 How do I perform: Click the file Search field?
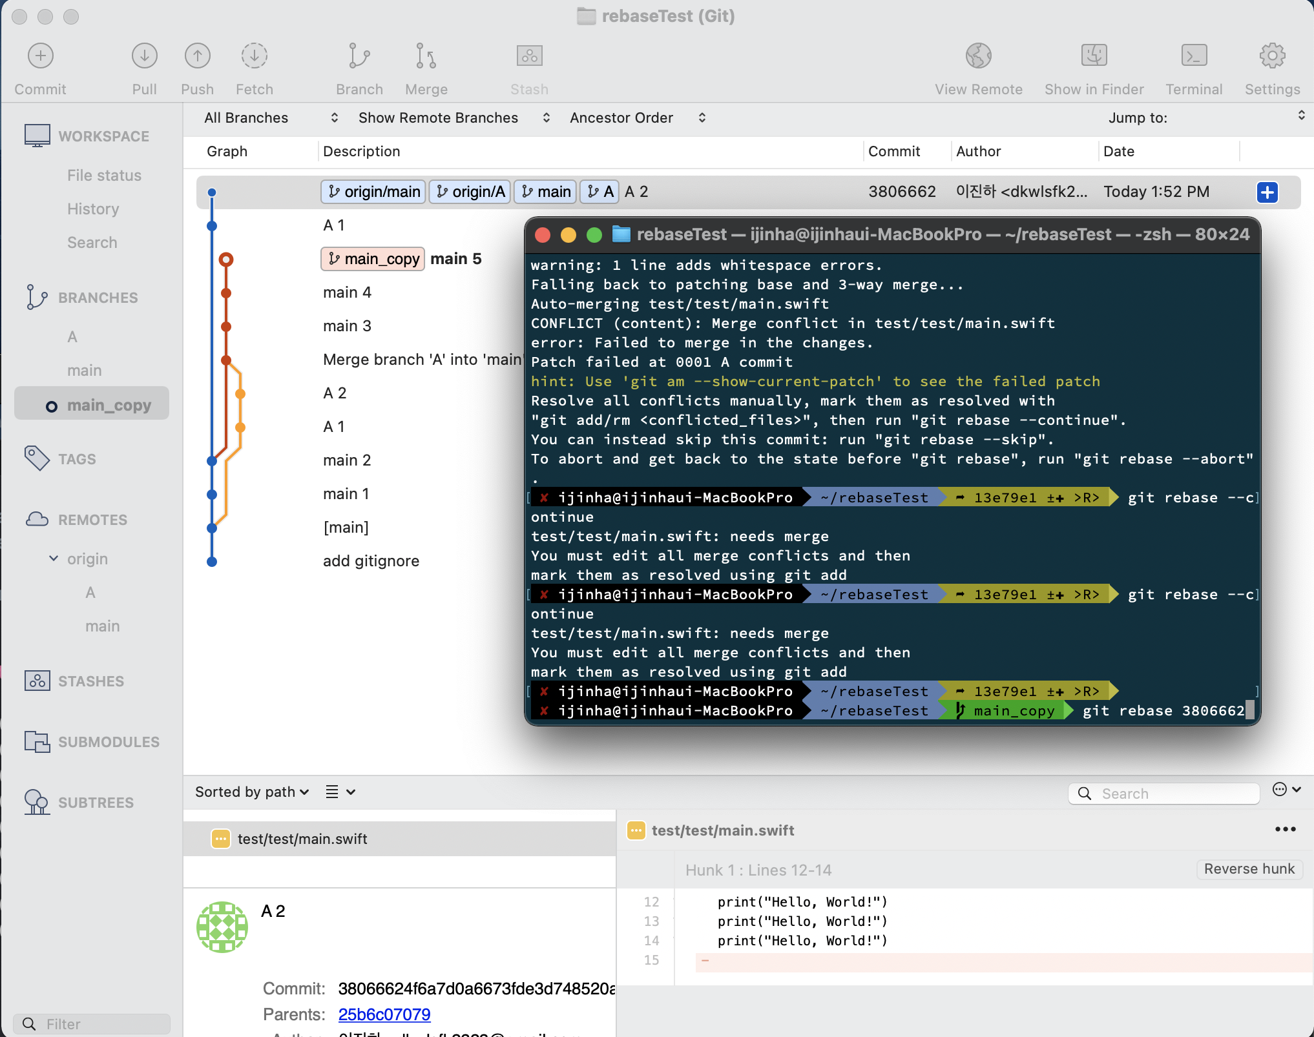(x=1163, y=793)
